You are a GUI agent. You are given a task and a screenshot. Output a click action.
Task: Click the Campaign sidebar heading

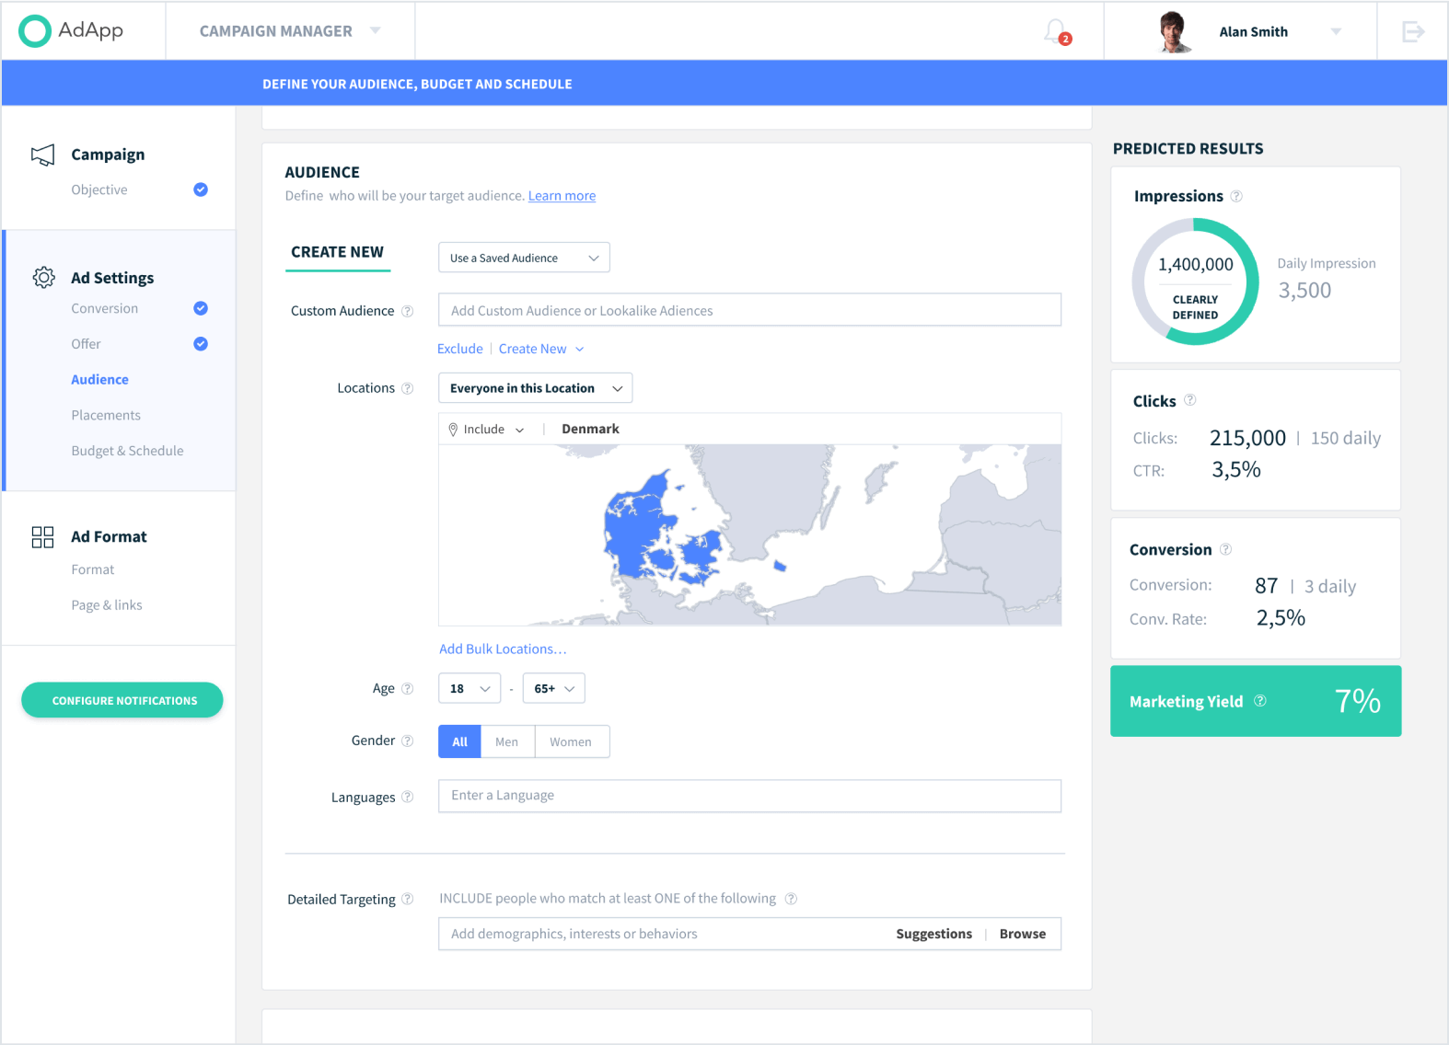pyautogui.click(x=108, y=155)
